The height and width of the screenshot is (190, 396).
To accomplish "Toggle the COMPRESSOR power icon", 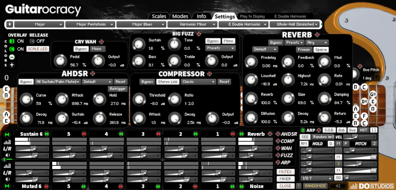I will coord(210,74).
